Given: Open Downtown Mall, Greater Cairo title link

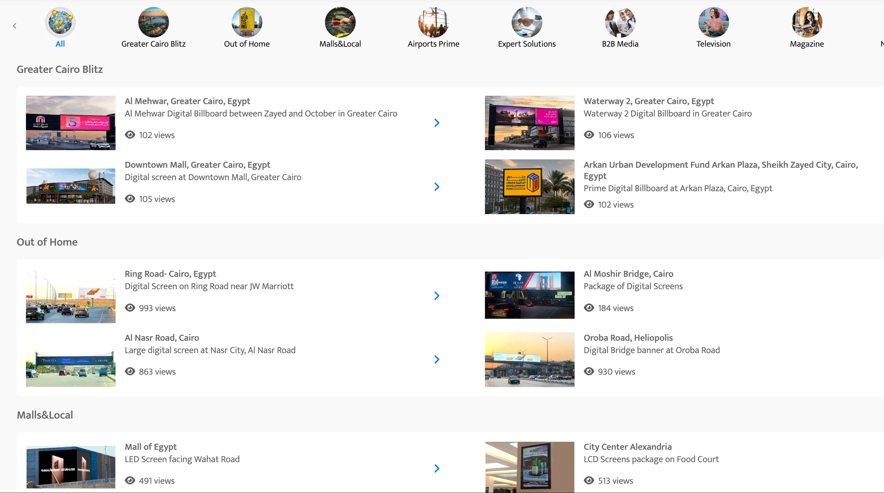Looking at the screenshot, I should 197,165.
